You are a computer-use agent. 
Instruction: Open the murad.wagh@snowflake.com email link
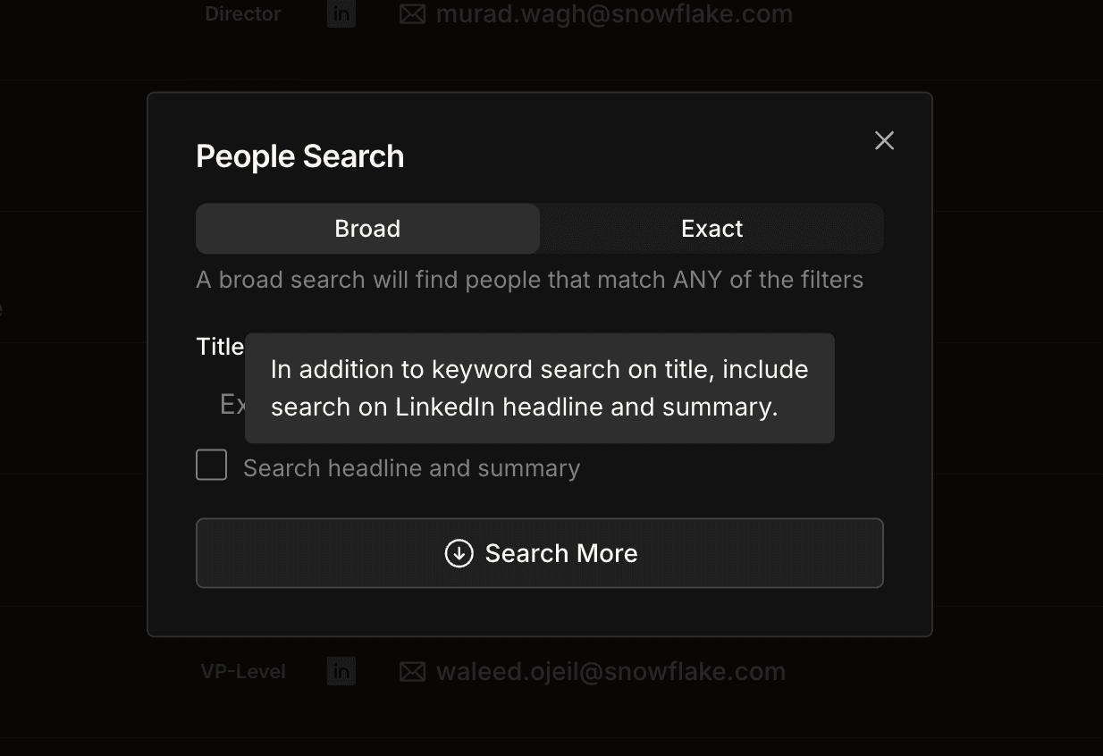pyautogui.click(x=614, y=14)
